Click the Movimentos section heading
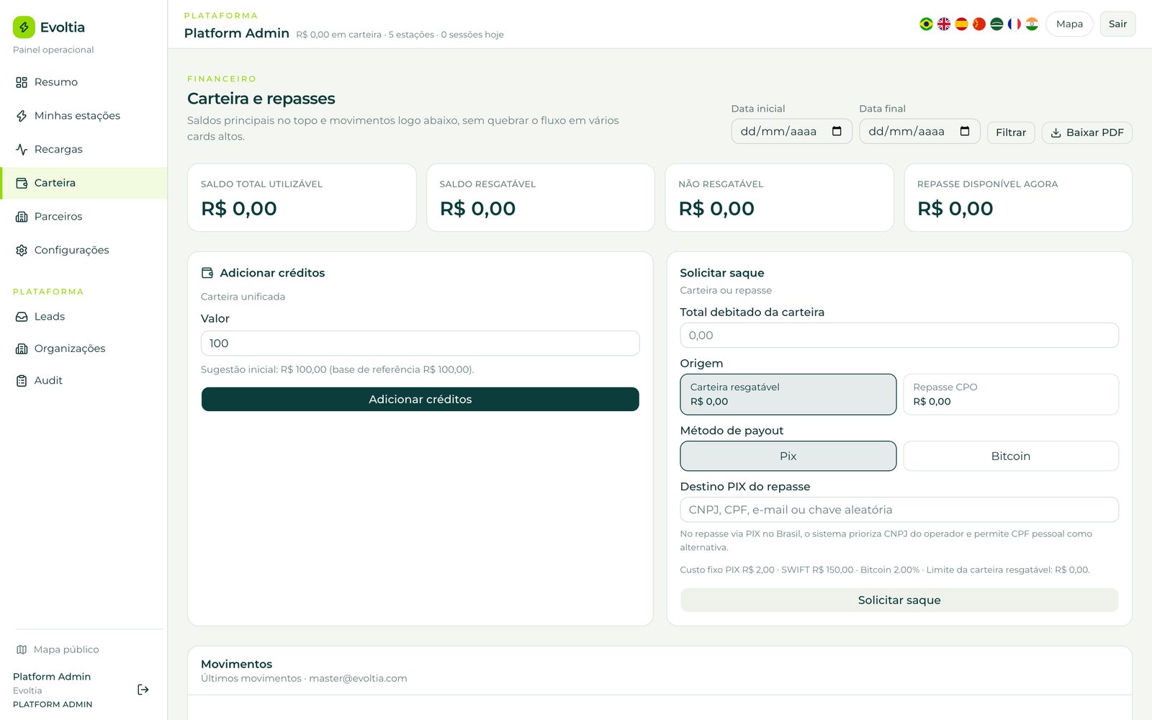 (236, 664)
